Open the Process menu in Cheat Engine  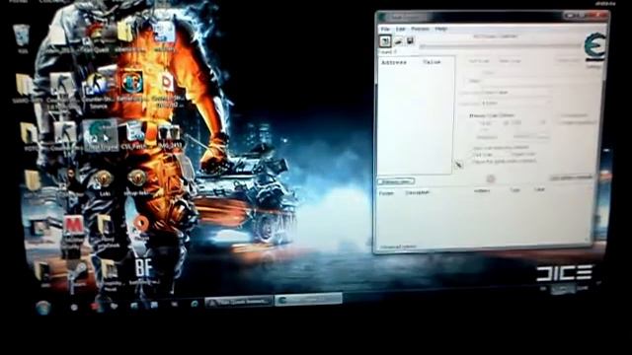click(x=420, y=30)
